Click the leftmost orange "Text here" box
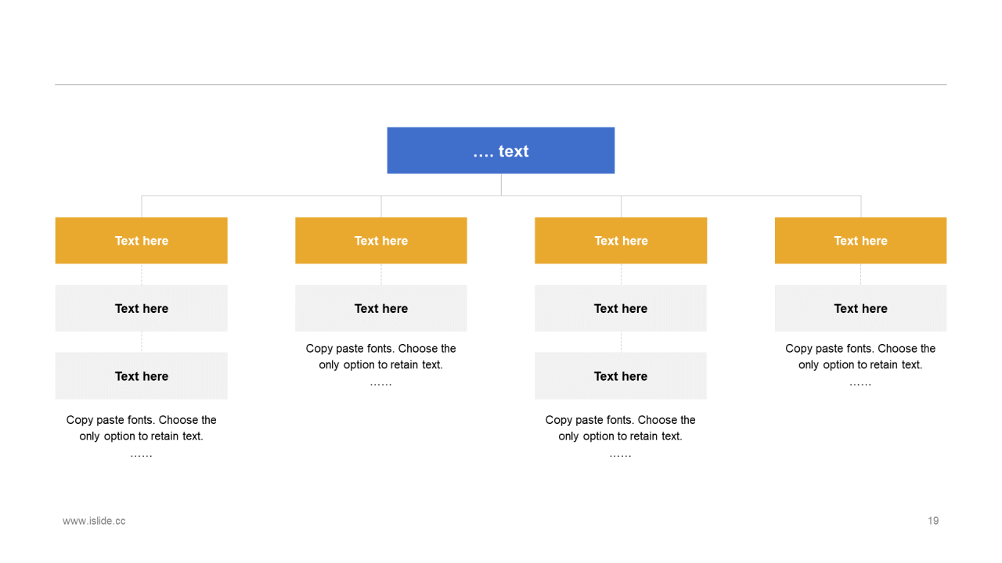This screenshot has height=563, width=1002. 141,240
